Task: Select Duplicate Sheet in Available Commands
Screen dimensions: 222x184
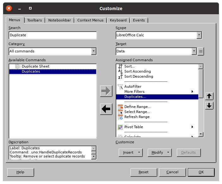Action: point(35,66)
